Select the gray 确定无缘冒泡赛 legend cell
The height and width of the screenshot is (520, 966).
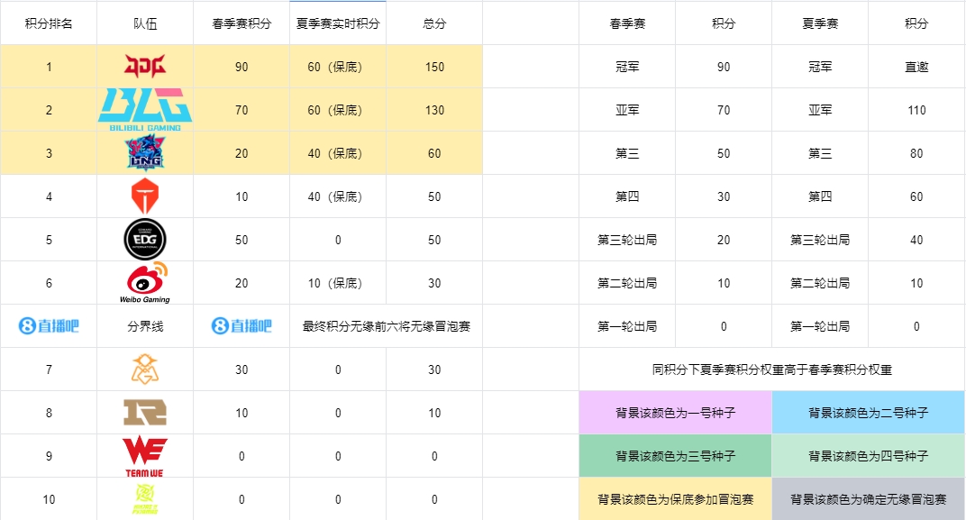[868, 499]
